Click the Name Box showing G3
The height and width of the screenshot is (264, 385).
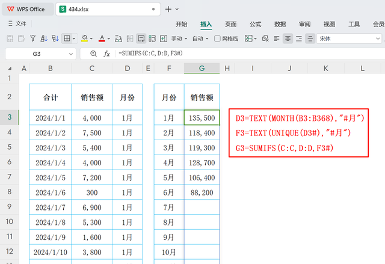[x=37, y=54]
